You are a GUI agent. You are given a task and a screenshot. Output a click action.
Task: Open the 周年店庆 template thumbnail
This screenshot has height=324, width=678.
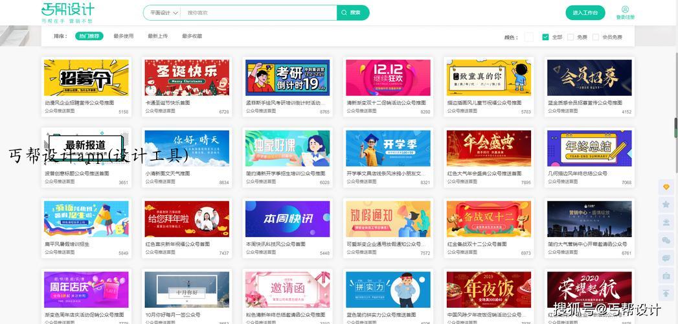[x=87, y=290]
